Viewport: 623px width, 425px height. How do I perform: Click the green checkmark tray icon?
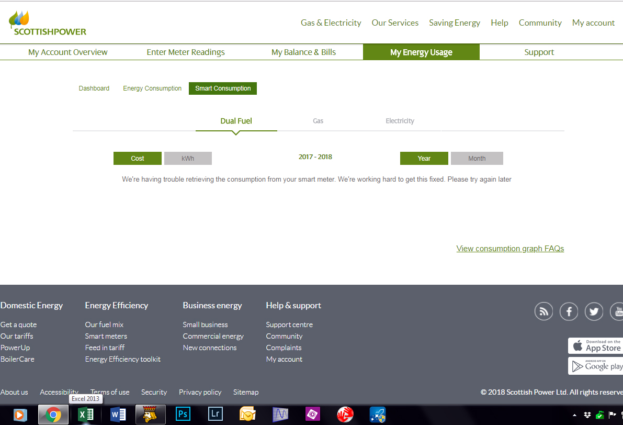coord(599,416)
